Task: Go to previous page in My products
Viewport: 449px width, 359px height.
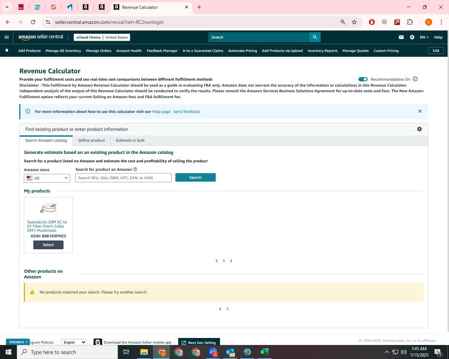Action: 216,261
